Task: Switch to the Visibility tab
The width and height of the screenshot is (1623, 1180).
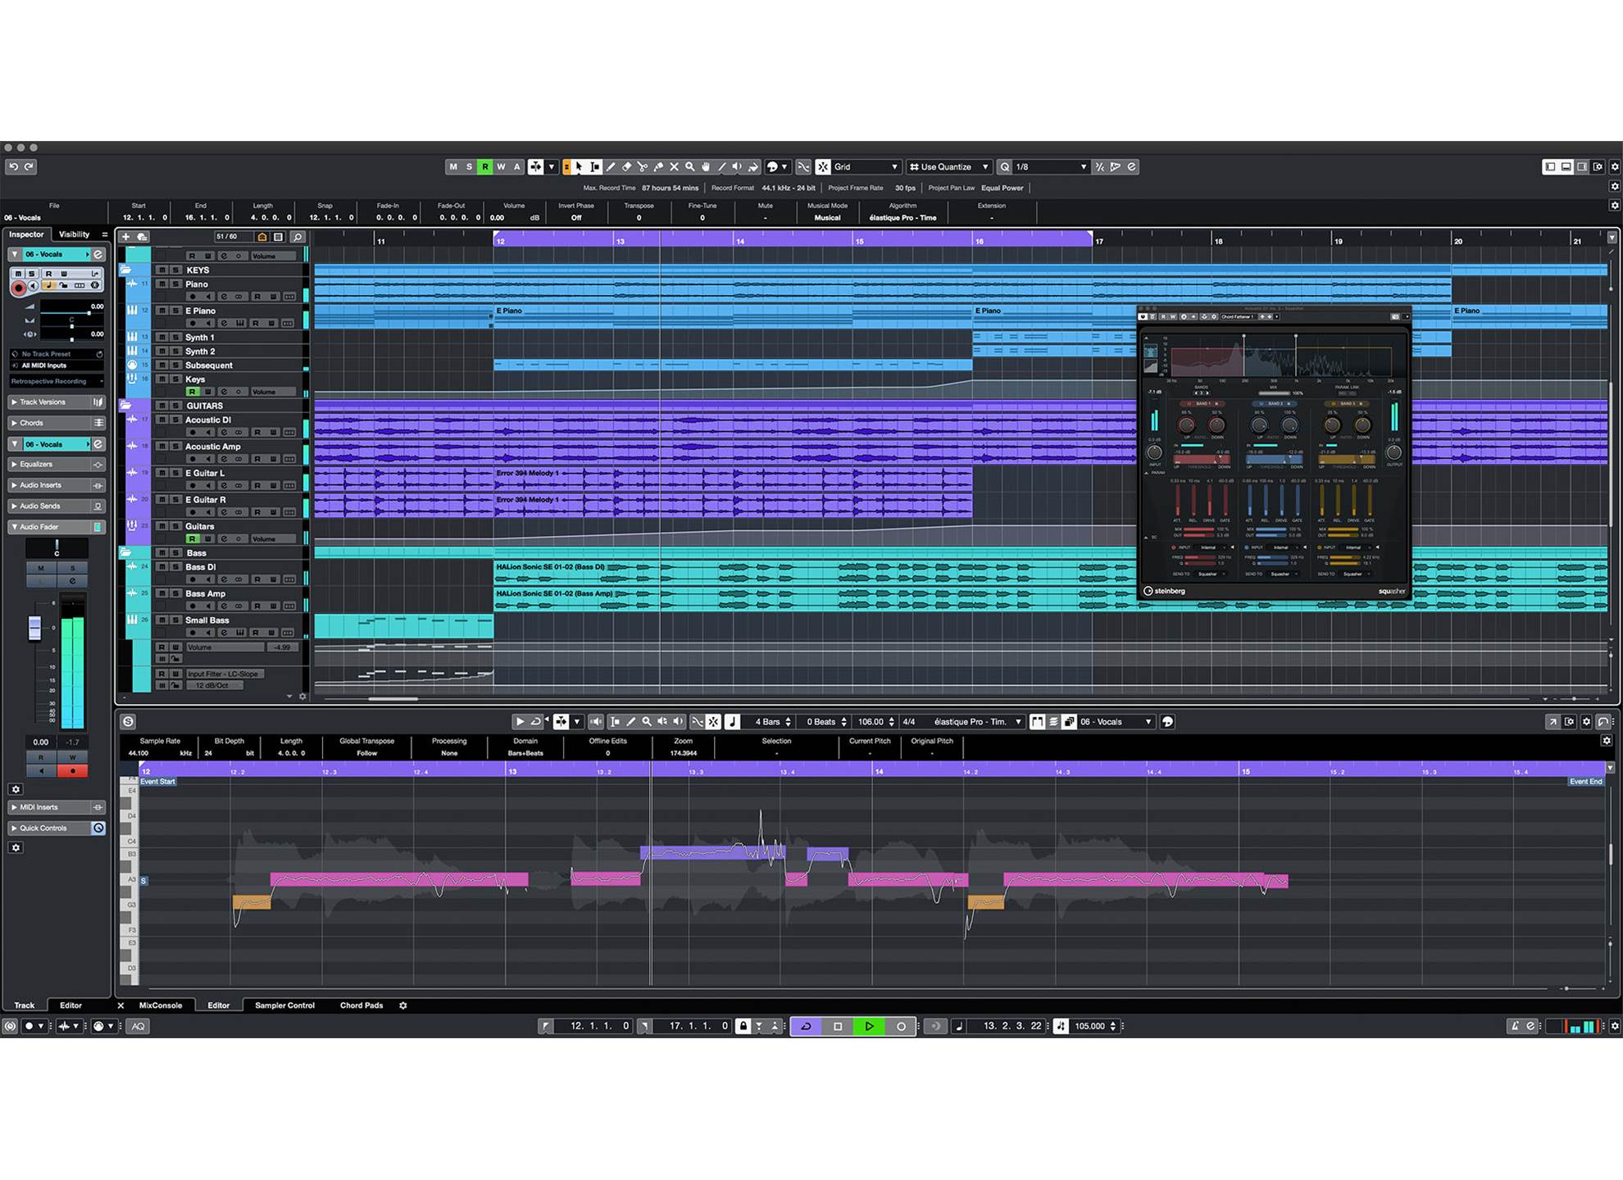Action: [74, 234]
